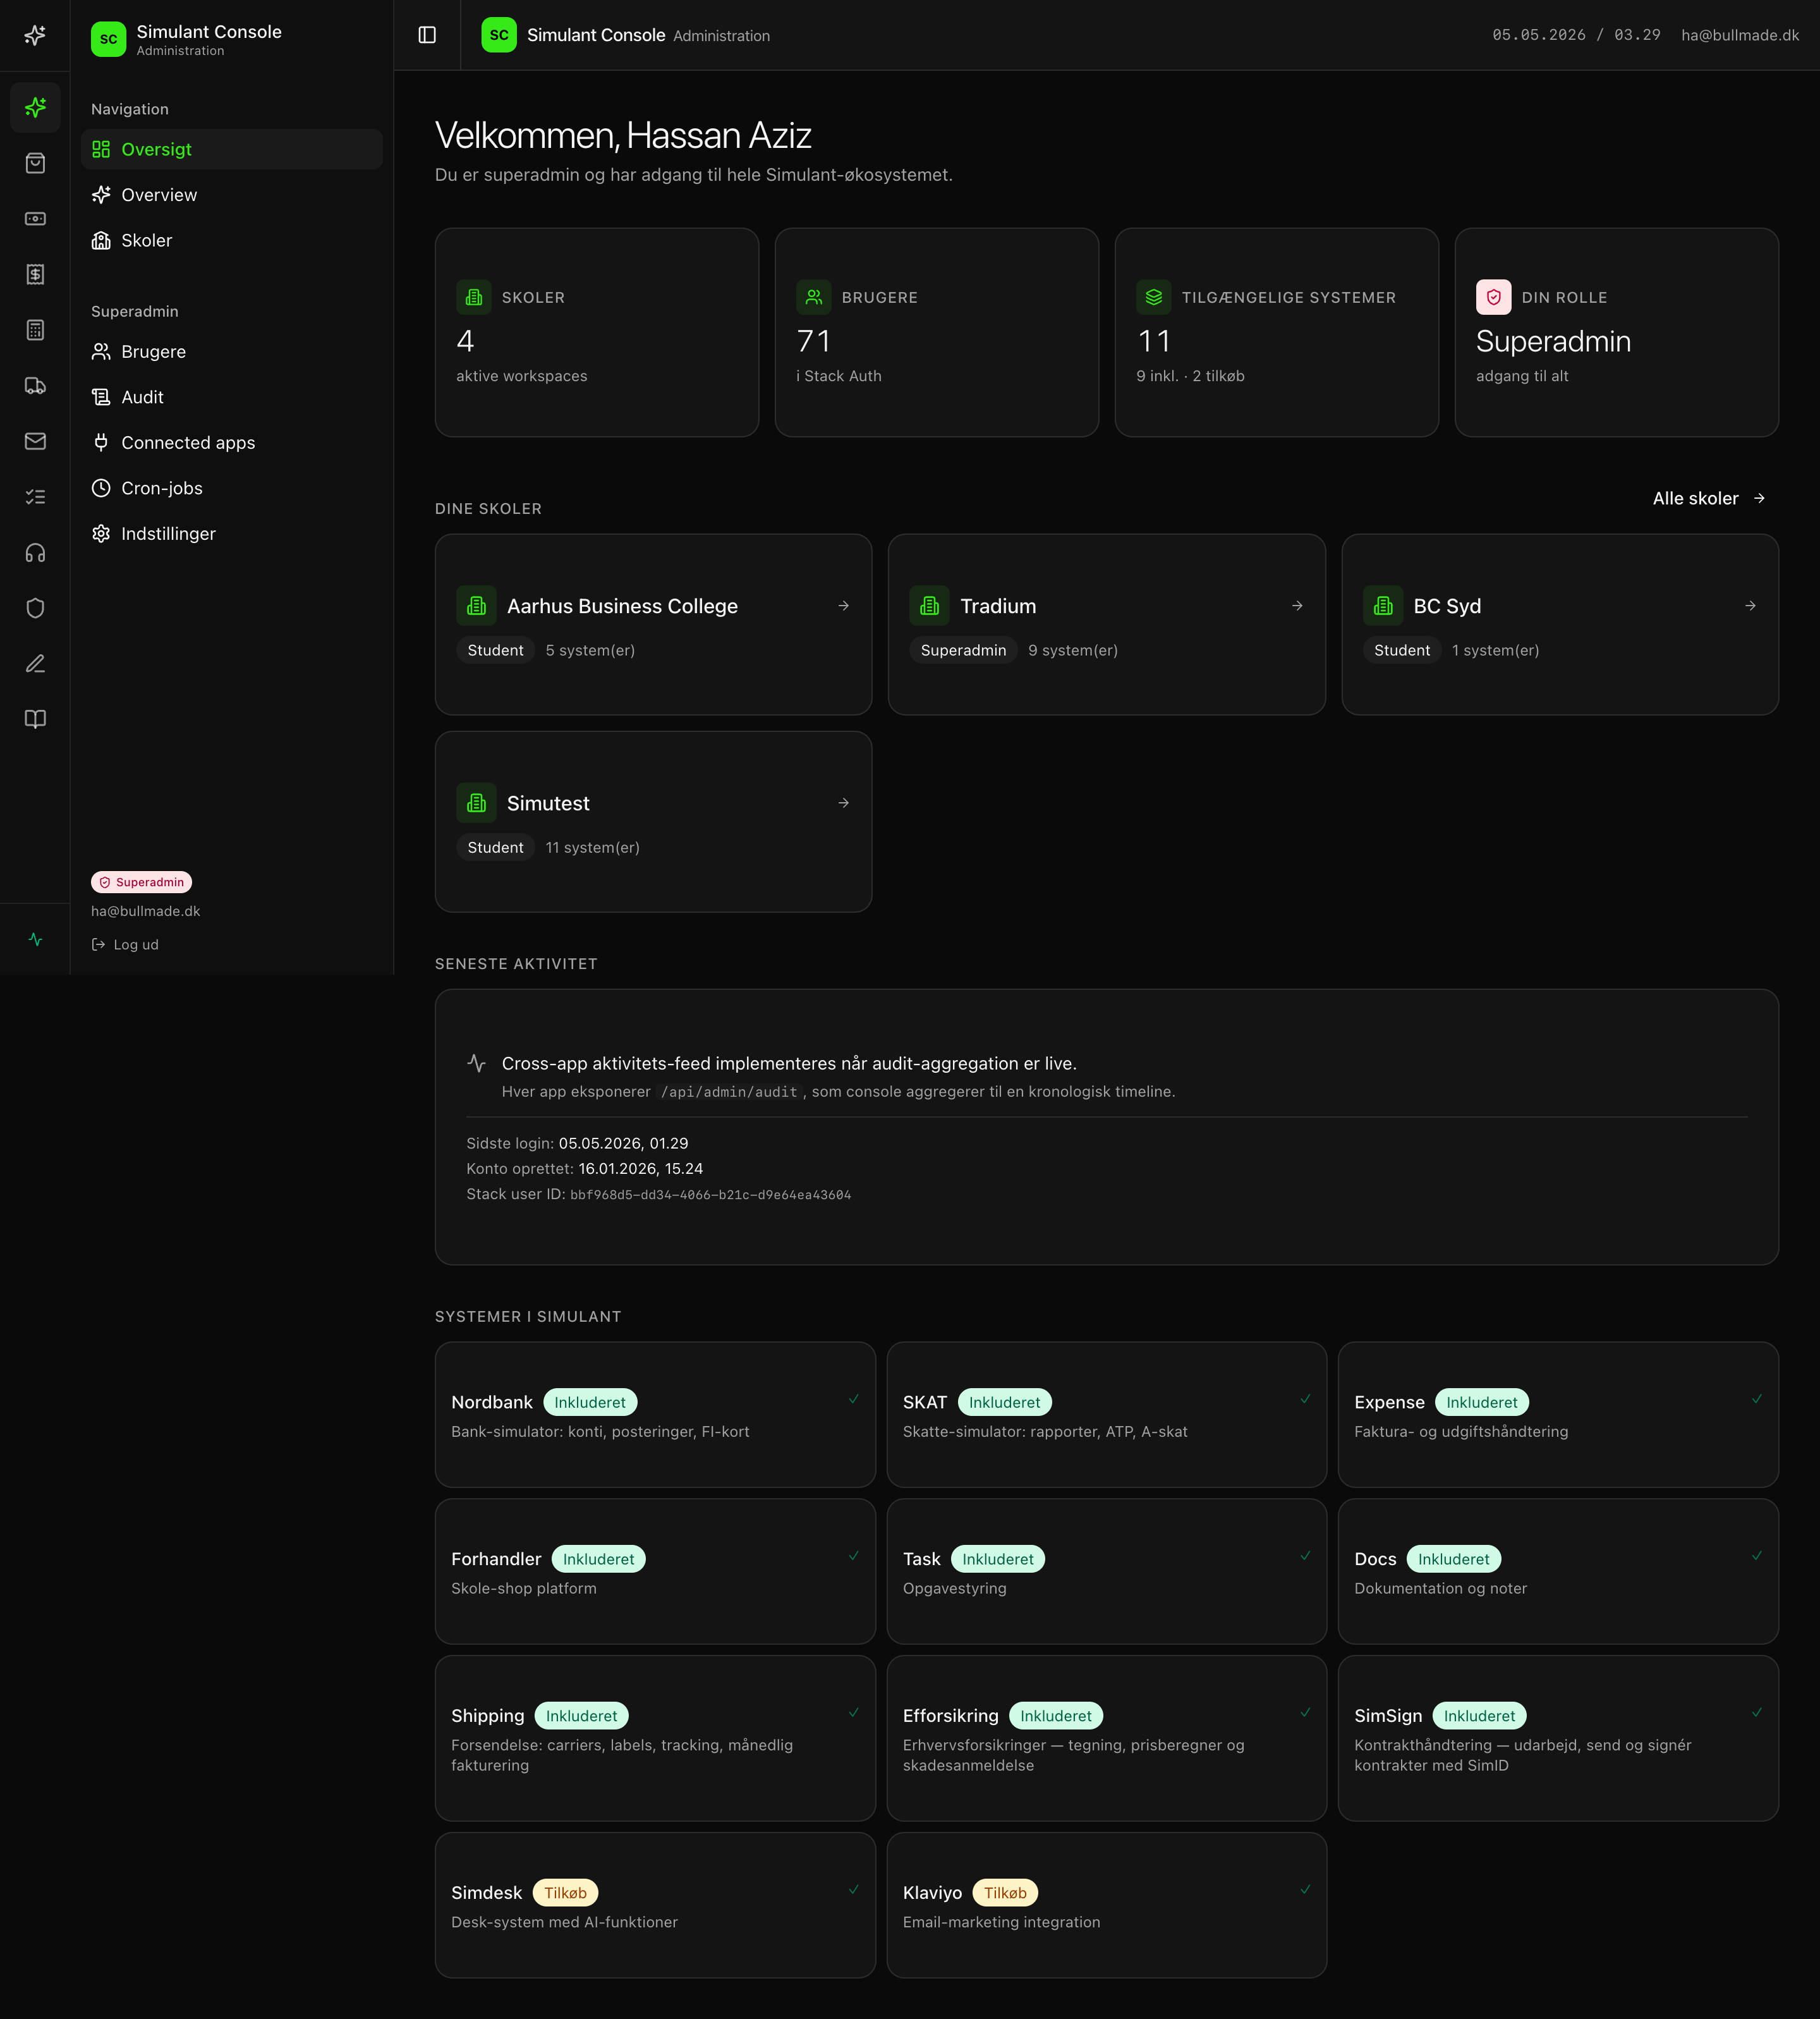Open the banknote app in icon rail

click(x=35, y=218)
